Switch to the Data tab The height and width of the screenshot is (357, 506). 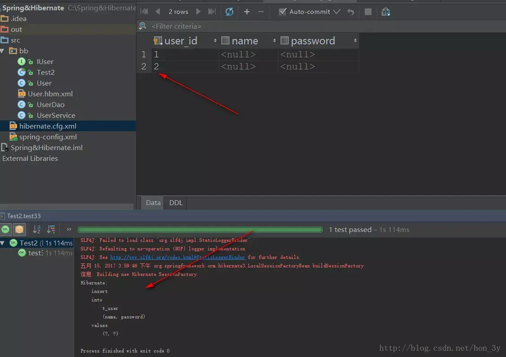click(153, 203)
